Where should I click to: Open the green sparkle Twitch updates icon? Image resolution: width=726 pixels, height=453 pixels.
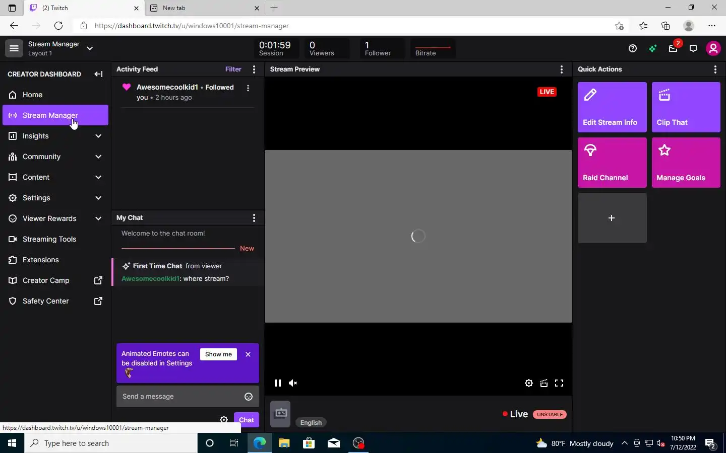click(653, 48)
